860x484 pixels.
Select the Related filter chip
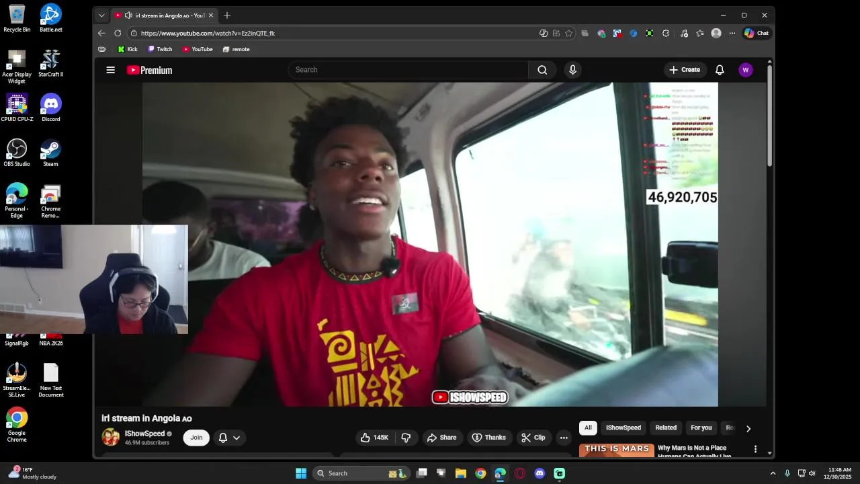pos(666,428)
